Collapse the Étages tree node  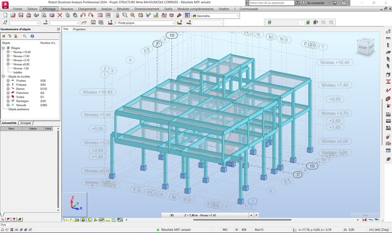[x=3, y=48]
